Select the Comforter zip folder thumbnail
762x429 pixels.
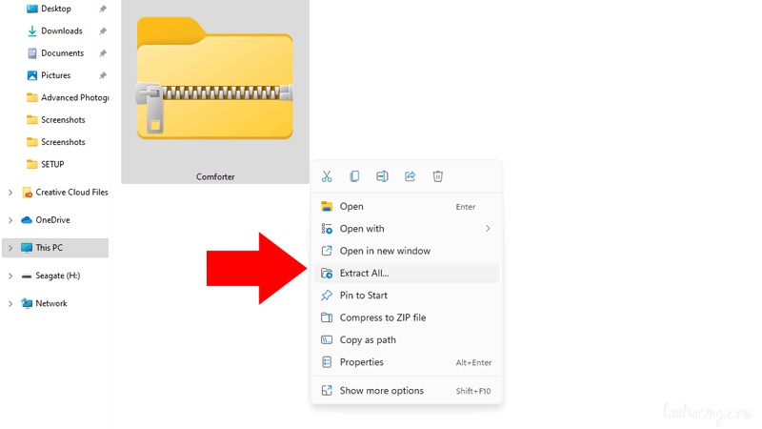(215, 79)
